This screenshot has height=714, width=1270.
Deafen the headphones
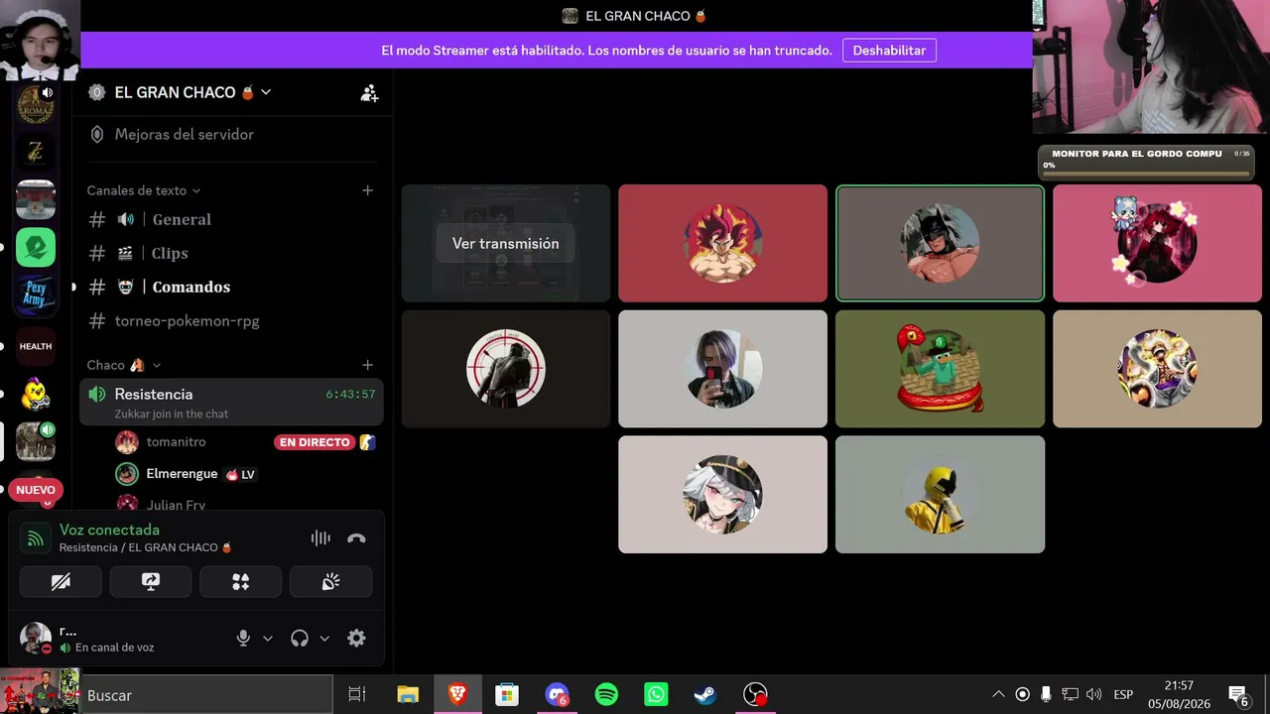tap(300, 639)
